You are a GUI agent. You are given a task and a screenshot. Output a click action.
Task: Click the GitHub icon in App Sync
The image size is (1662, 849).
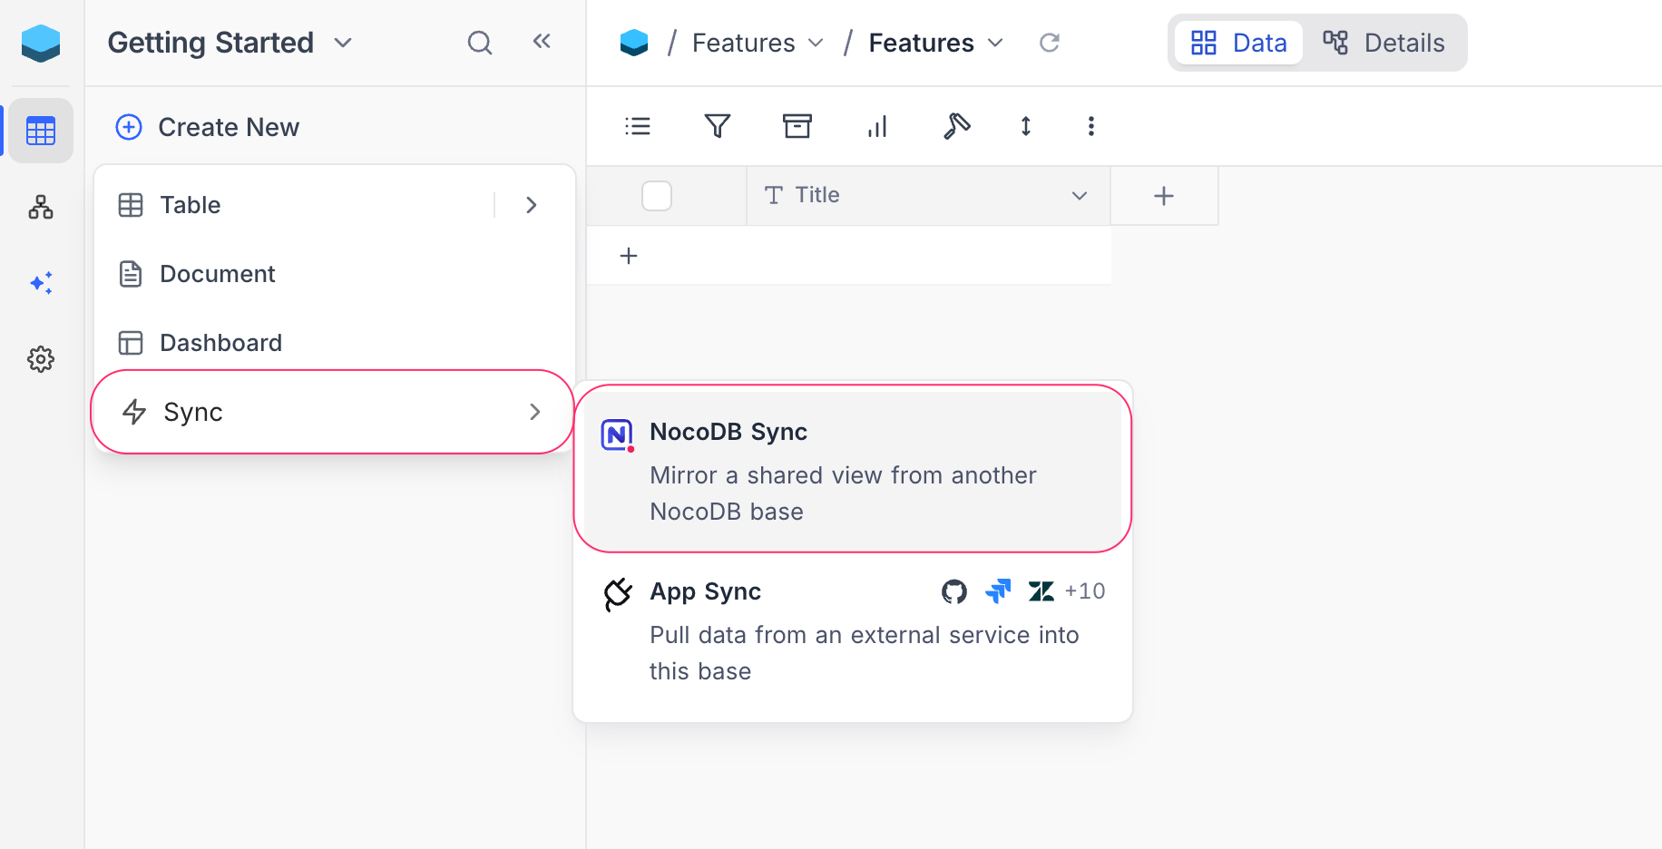tap(954, 591)
